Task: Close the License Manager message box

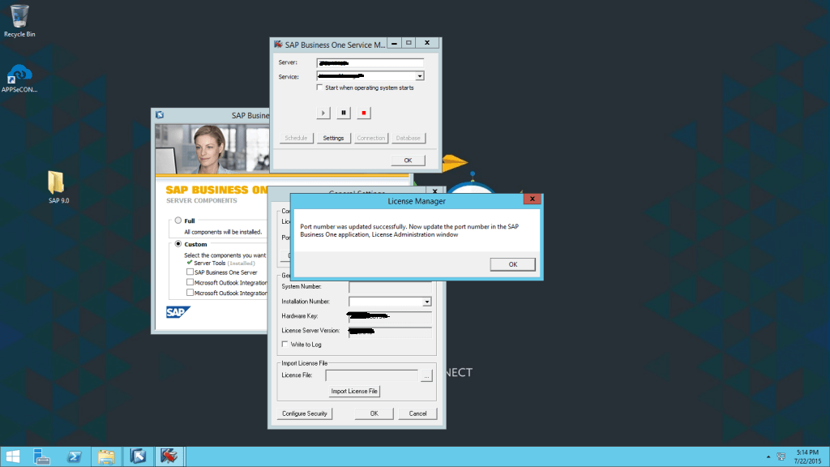Action: pyautogui.click(x=532, y=199)
